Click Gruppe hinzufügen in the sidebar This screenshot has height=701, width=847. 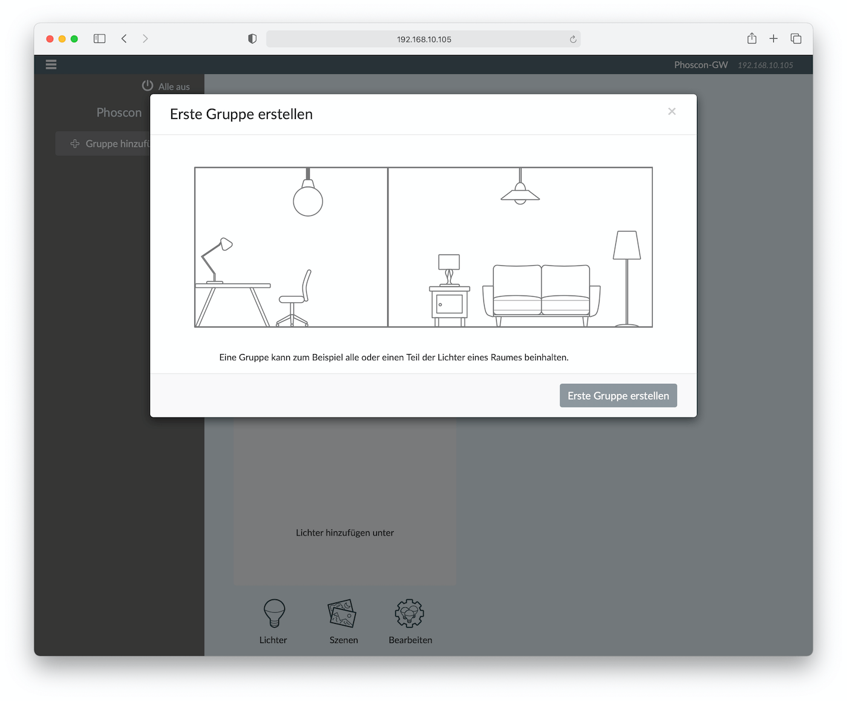[x=109, y=144]
